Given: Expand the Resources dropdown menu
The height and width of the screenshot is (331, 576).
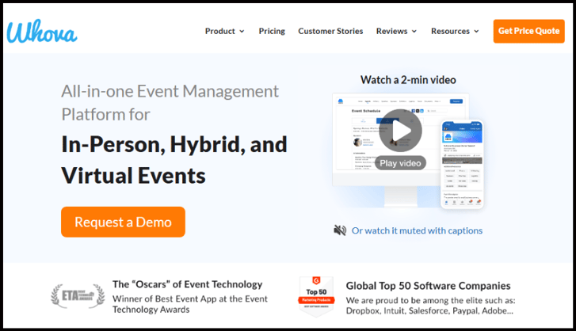Looking at the screenshot, I should point(455,31).
